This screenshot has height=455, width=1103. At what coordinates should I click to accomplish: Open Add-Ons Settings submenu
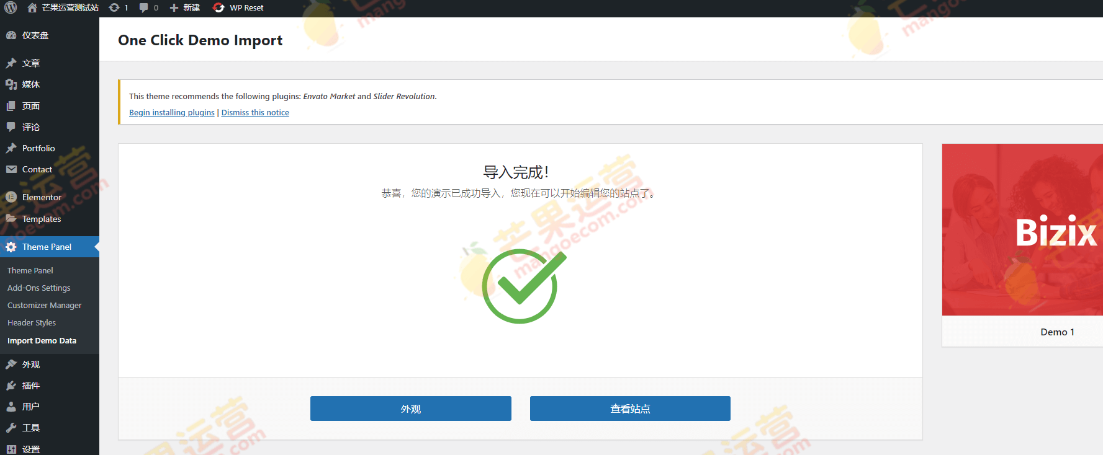[39, 288]
